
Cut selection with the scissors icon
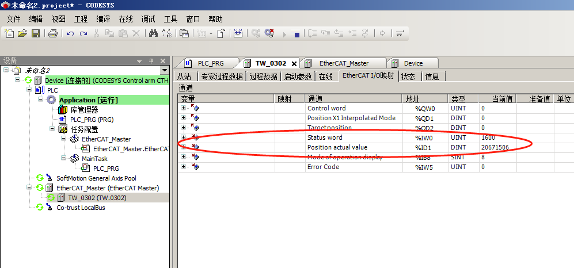tap(96, 33)
